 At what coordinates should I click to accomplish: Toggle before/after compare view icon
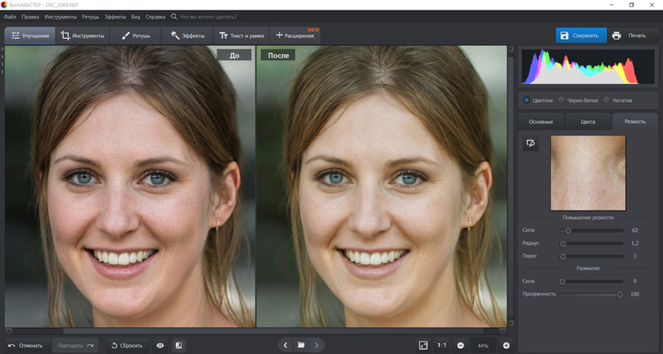[x=179, y=344]
